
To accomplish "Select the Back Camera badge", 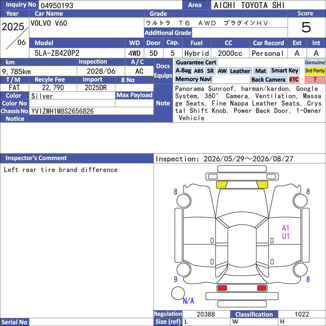I will [268, 79].
